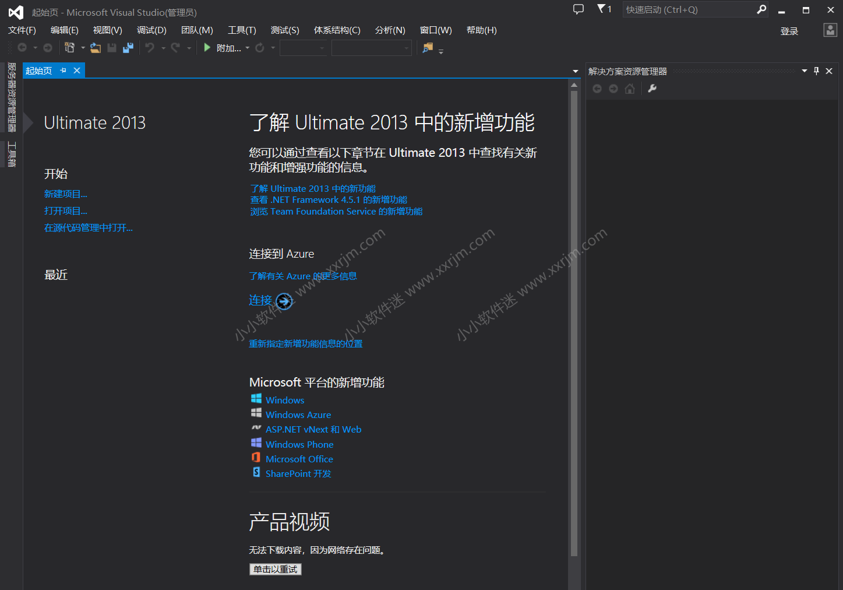Click the Undo toolbar icon
This screenshot has width=843, height=590.
click(x=150, y=48)
